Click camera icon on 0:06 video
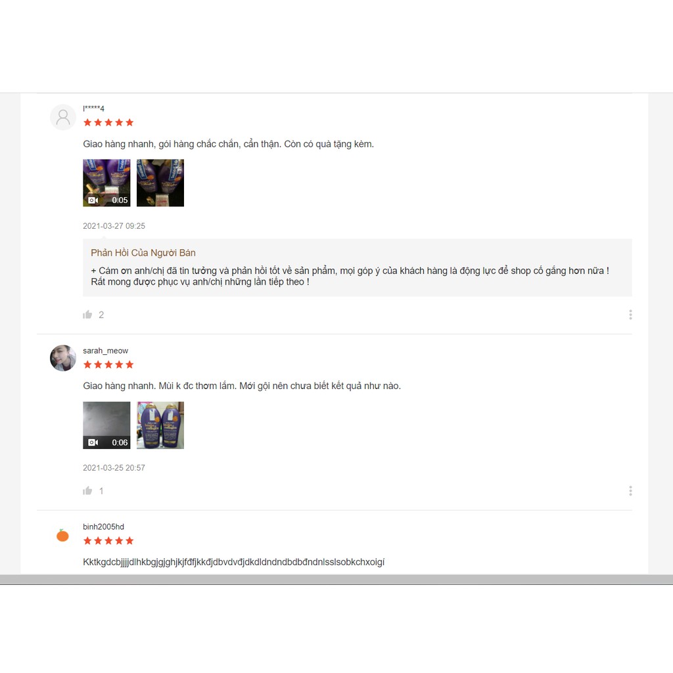Screen dimensions: 673x673 tap(93, 442)
